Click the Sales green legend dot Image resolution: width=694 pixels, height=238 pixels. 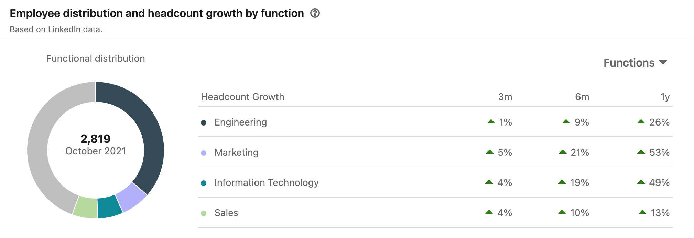pos(204,213)
